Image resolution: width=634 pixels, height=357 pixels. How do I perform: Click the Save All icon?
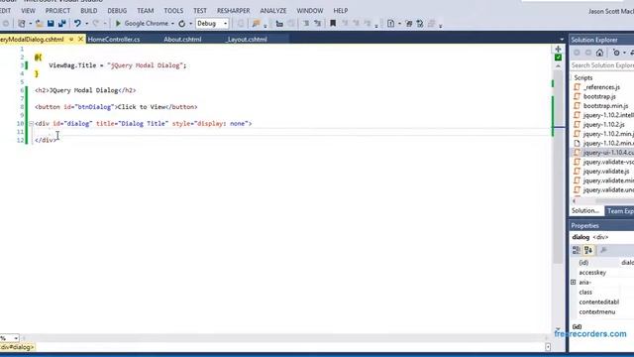click(61, 24)
